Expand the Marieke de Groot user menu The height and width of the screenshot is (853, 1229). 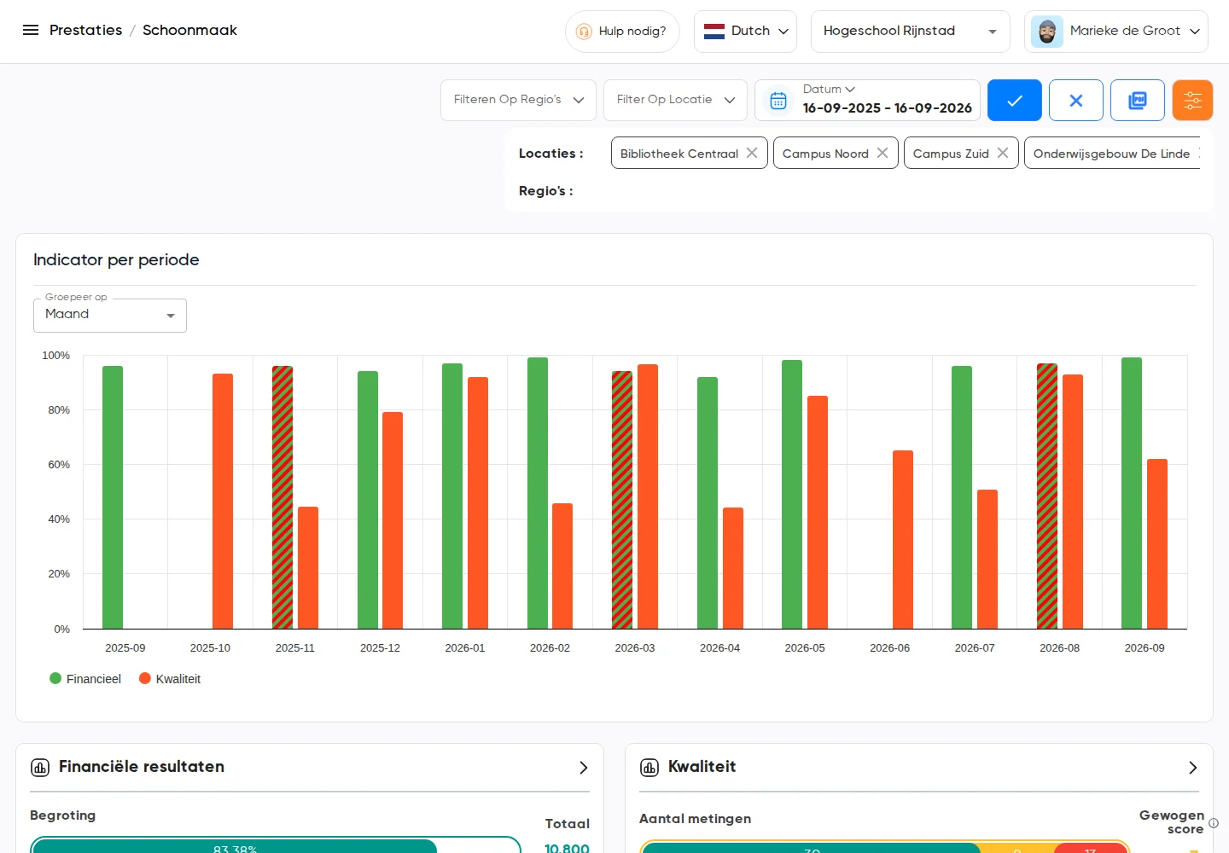point(1116,32)
